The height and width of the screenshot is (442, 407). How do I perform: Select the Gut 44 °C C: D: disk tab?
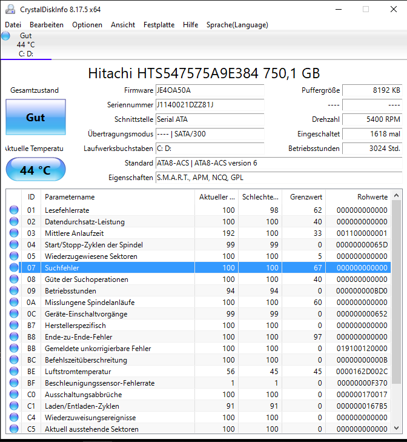point(26,44)
